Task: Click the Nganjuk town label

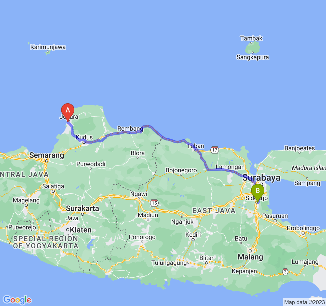Action: 182,222
